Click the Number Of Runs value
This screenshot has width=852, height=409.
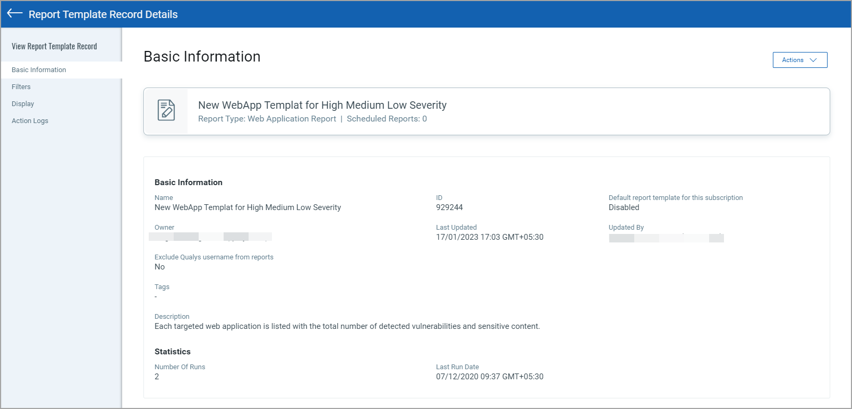(x=157, y=377)
